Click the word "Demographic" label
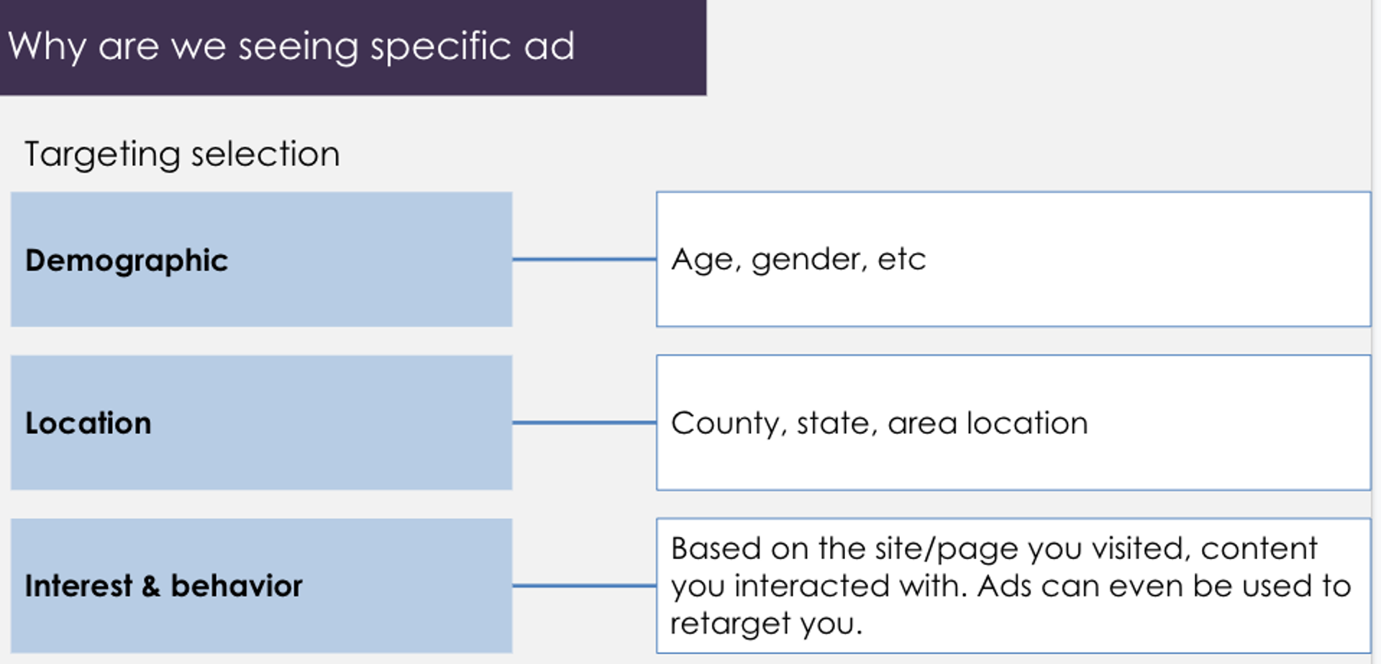The width and height of the screenshot is (1381, 664). click(127, 262)
